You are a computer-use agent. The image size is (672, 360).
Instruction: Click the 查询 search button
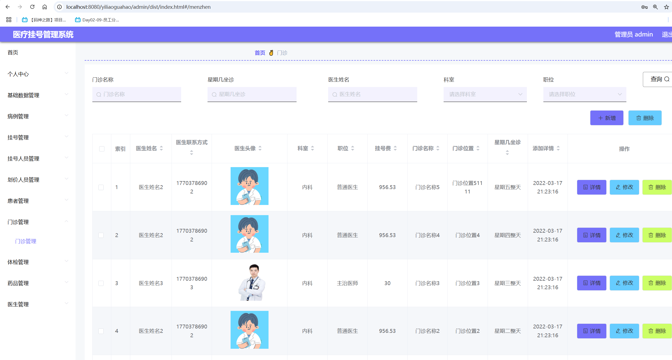coord(658,79)
